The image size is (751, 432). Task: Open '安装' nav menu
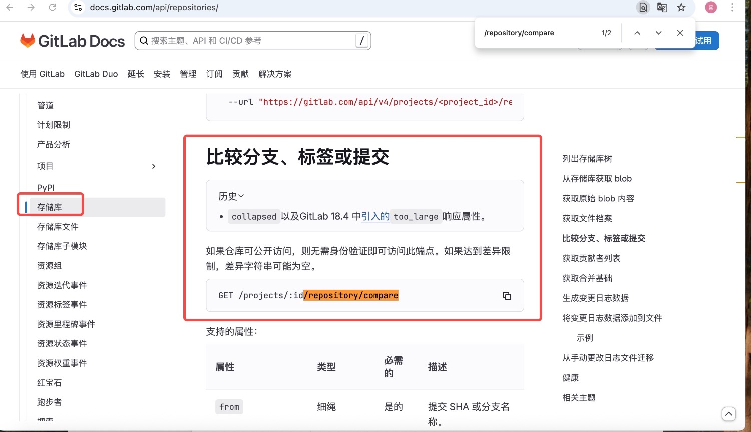pyautogui.click(x=162, y=74)
